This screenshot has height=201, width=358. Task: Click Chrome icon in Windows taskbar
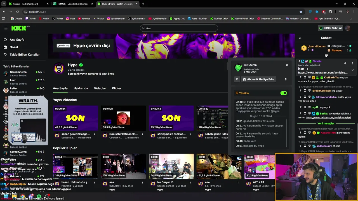tap(22, 197)
